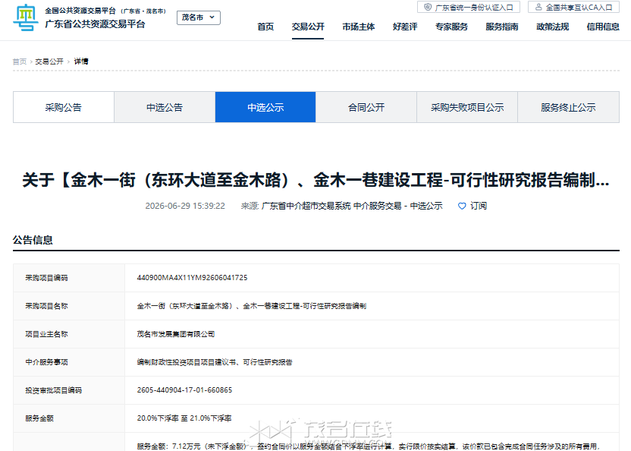
Task: Click the 服务金额 label cell
Action: (69, 418)
